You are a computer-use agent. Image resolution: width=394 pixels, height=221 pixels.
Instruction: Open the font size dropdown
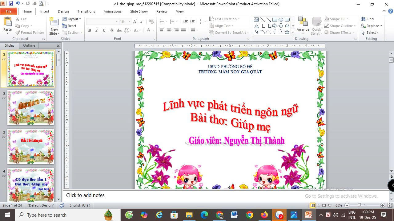[129, 21]
